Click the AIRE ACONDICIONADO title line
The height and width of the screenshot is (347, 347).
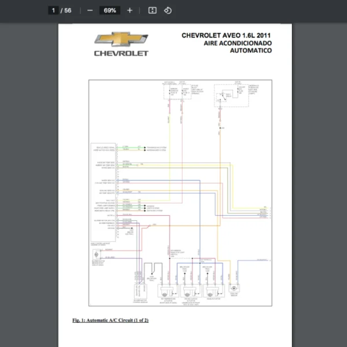pyautogui.click(x=238, y=43)
